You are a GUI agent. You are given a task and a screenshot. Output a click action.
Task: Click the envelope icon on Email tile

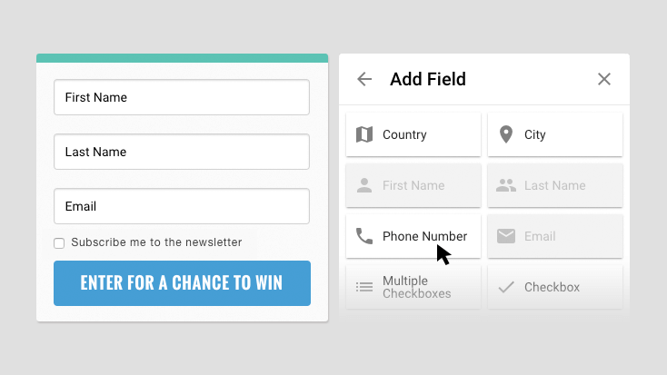pos(506,236)
